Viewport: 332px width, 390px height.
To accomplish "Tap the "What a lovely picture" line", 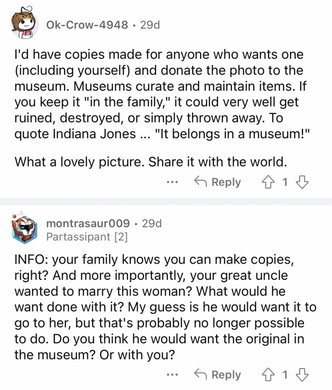I will (151, 162).
